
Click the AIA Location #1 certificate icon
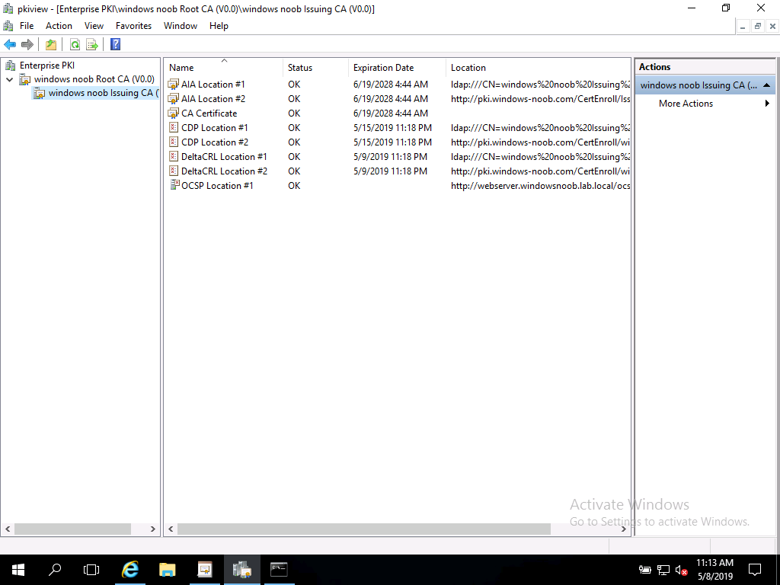point(173,85)
